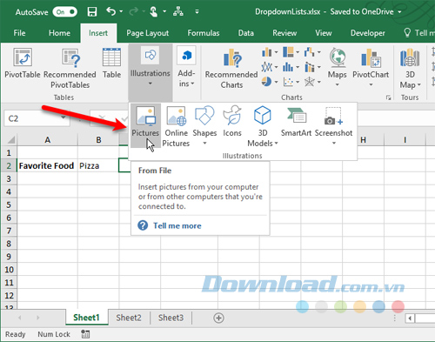
Task: Select cell B2 containing Pizza
Action: coord(98,165)
